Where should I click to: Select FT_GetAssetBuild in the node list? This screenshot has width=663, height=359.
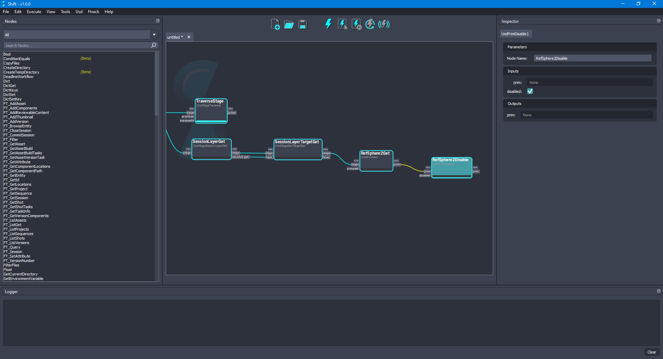[18, 149]
